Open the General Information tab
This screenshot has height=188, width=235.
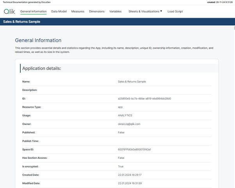pos(34,12)
